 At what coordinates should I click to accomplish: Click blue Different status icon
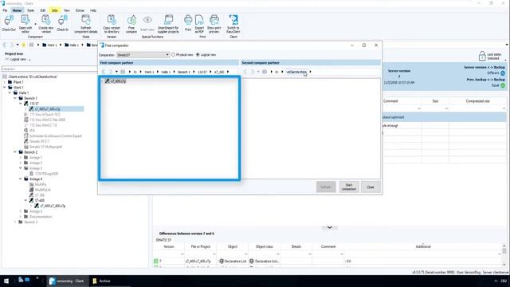tap(503, 73)
